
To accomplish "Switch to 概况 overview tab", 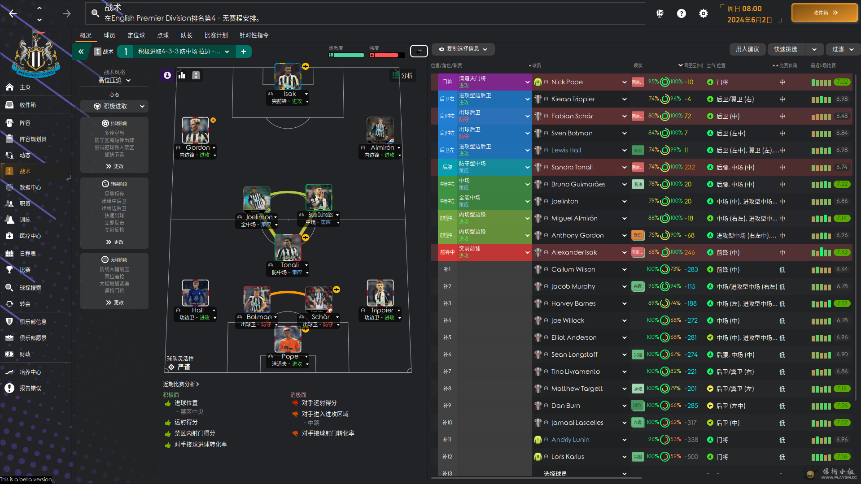I will click(x=86, y=35).
